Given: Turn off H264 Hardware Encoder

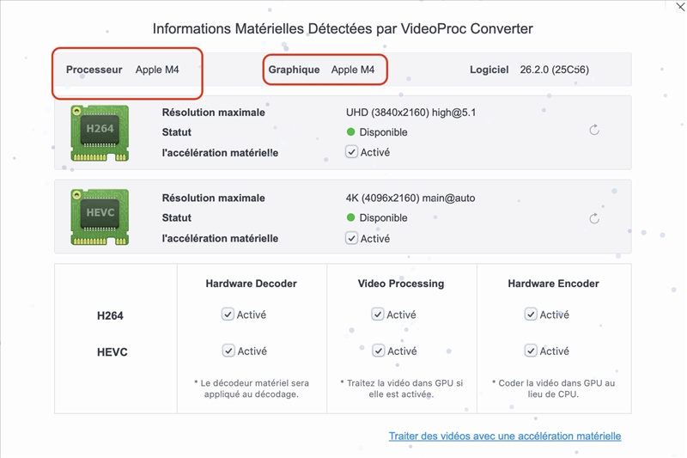Looking at the screenshot, I should click(531, 314).
